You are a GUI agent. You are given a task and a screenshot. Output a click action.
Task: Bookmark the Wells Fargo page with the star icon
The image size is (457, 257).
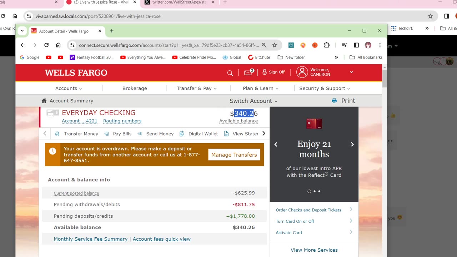tap(275, 45)
